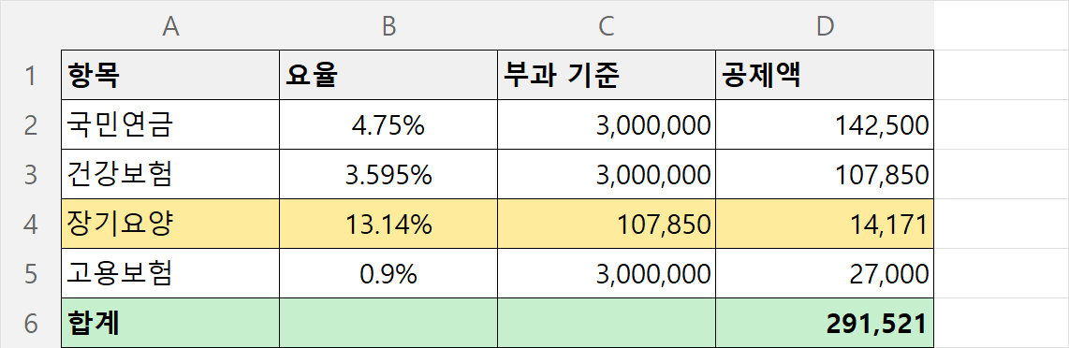The height and width of the screenshot is (348, 1069).
Task: Select column header C
Action: [x=607, y=25]
